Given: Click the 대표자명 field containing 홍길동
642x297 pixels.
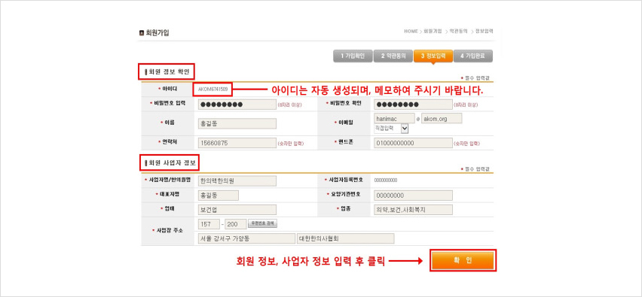Looking at the screenshot, I should click(x=219, y=195).
